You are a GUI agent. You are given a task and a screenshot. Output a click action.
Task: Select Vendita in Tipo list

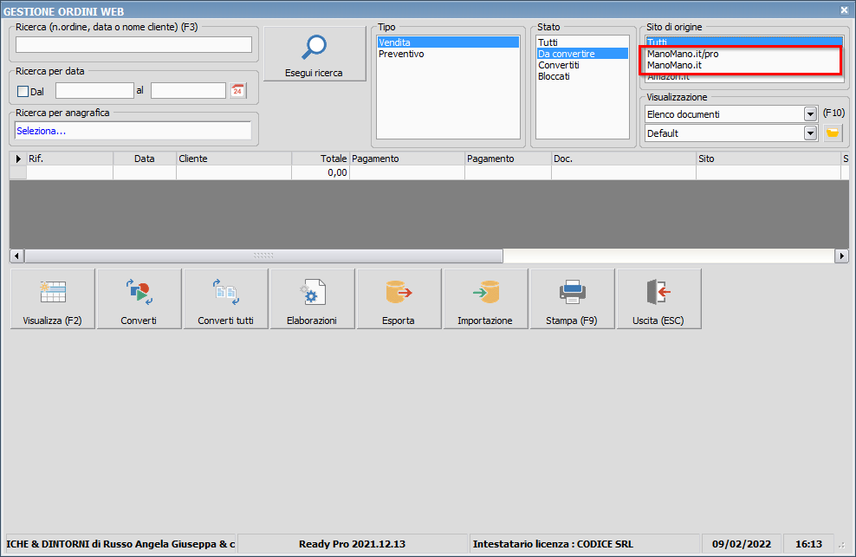pos(448,42)
